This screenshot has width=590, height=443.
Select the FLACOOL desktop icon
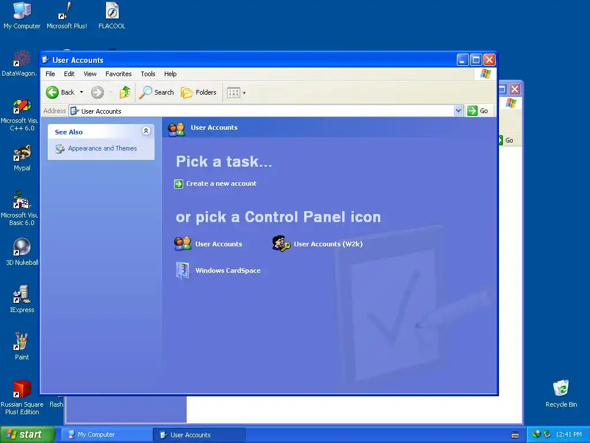(x=112, y=16)
